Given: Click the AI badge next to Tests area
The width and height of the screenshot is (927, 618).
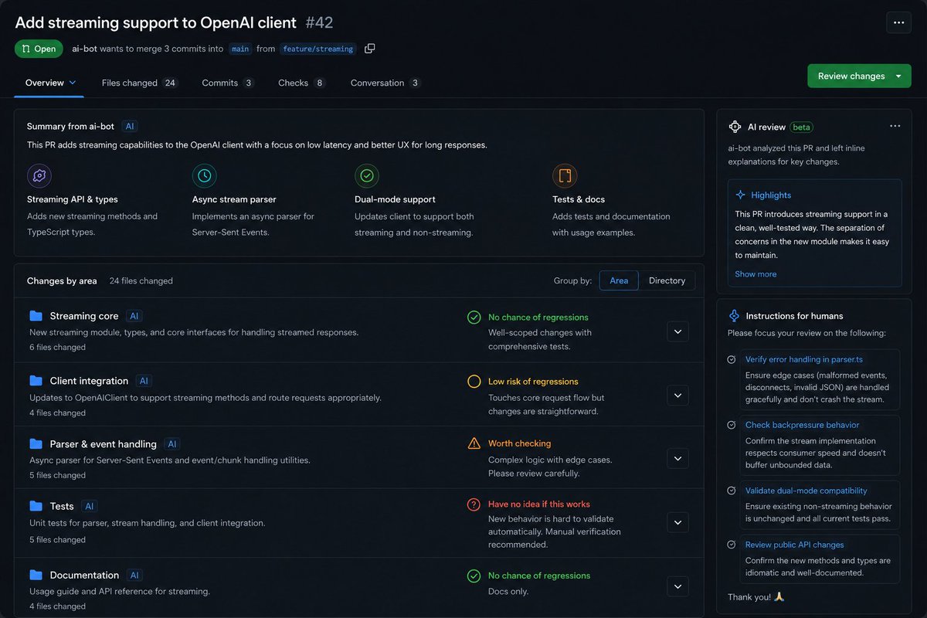Looking at the screenshot, I should [x=90, y=506].
